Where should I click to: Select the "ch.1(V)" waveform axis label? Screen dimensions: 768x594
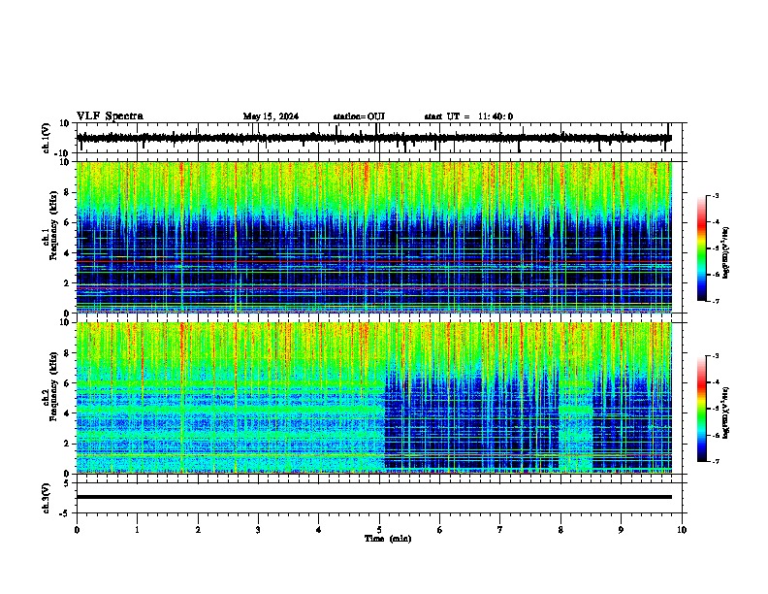(x=47, y=138)
